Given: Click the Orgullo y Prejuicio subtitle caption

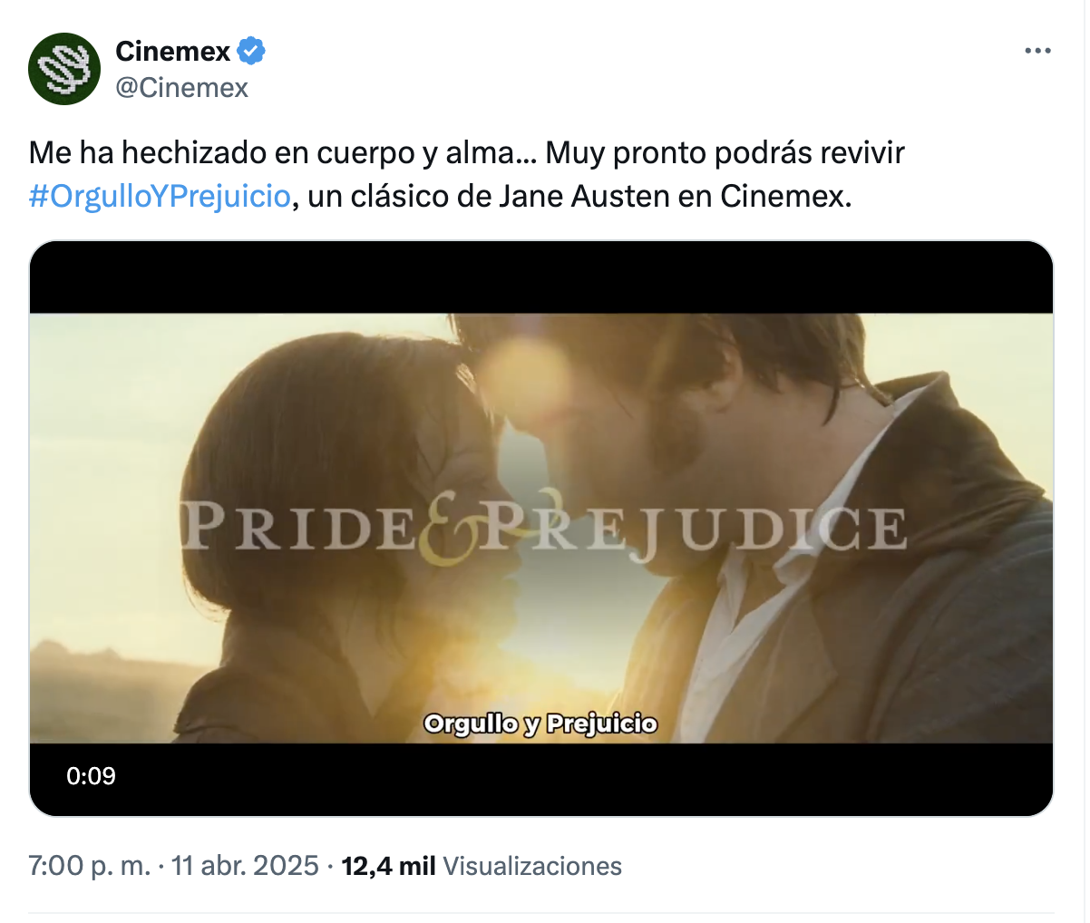Looking at the screenshot, I should (540, 724).
